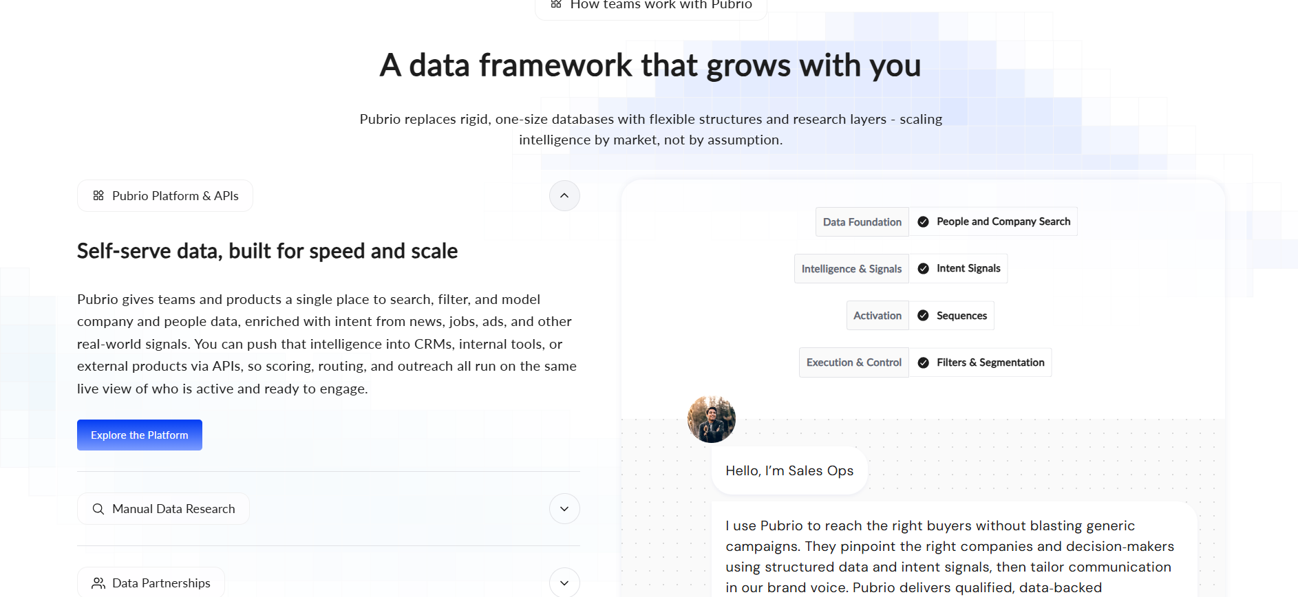Select the Intelligence & Signals label

pos(851,268)
